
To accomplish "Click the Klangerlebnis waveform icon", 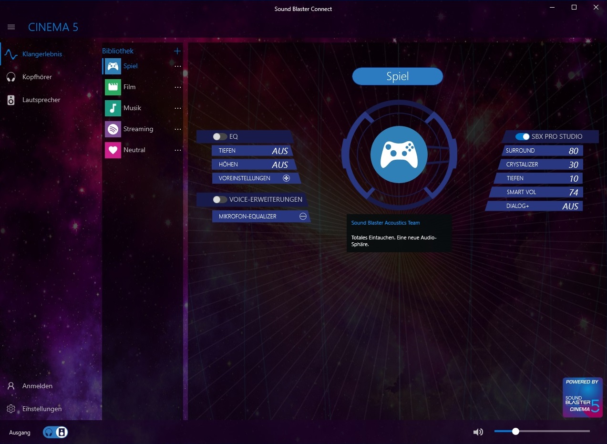I will (11, 54).
